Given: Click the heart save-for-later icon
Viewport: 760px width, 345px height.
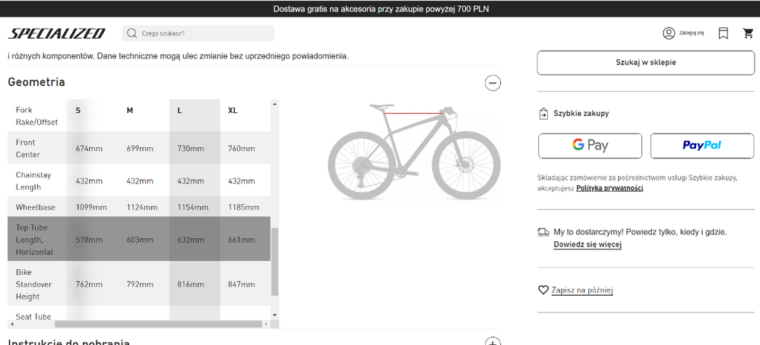Looking at the screenshot, I should 543,290.
